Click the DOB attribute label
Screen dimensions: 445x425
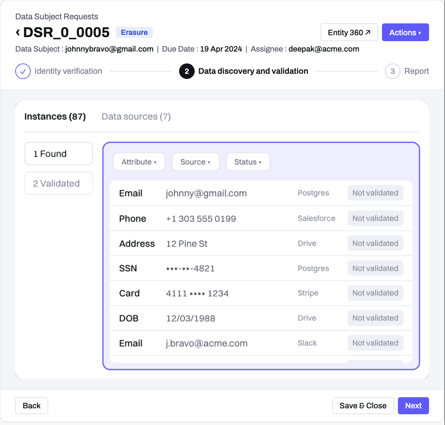[x=129, y=318]
